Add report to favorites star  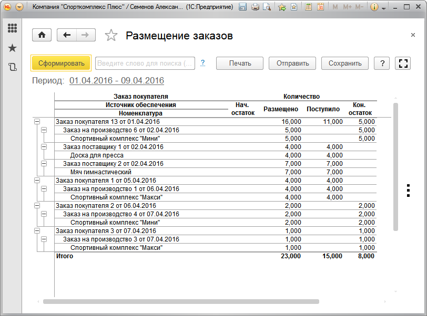click(x=111, y=36)
